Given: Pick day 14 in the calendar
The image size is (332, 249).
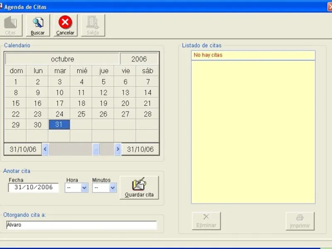Looking at the screenshot, I should point(148,92).
